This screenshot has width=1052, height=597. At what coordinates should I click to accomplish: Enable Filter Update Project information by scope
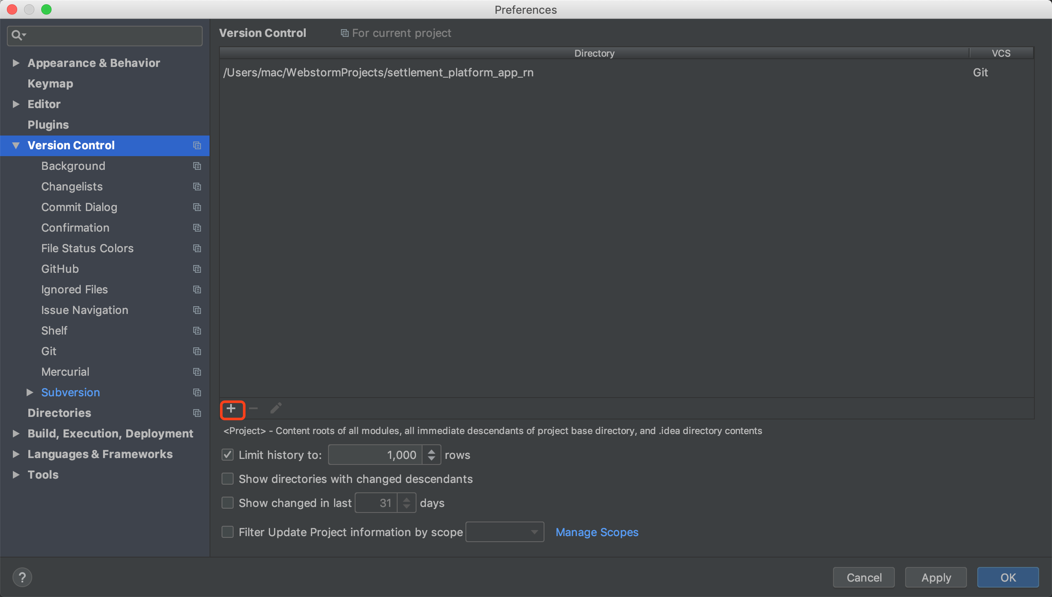point(227,532)
